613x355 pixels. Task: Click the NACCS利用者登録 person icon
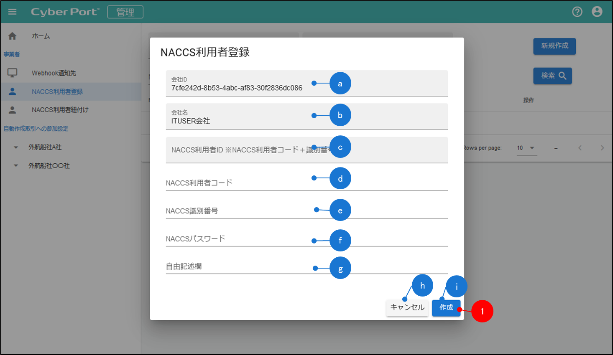pyautogui.click(x=13, y=91)
